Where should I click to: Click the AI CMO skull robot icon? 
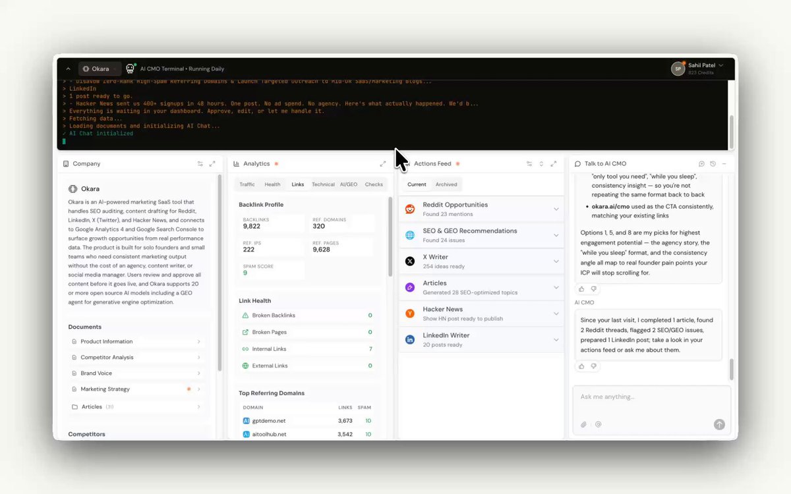click(131, 69)
